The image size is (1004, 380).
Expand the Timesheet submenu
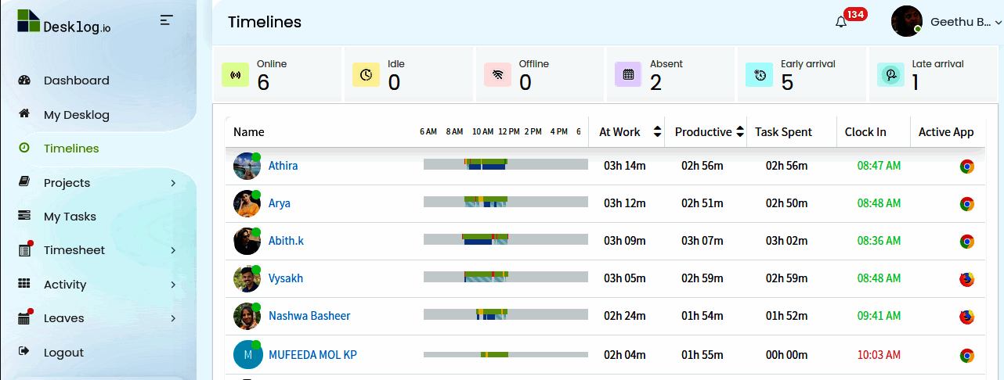pos(173,250)
